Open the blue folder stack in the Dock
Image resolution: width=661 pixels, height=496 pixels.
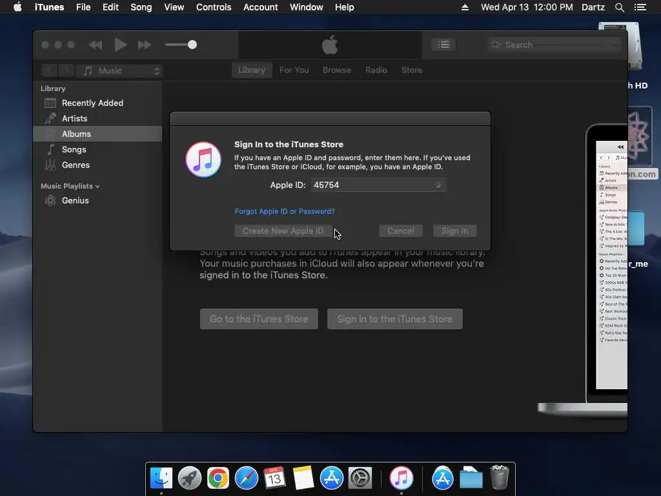point(471,477)
